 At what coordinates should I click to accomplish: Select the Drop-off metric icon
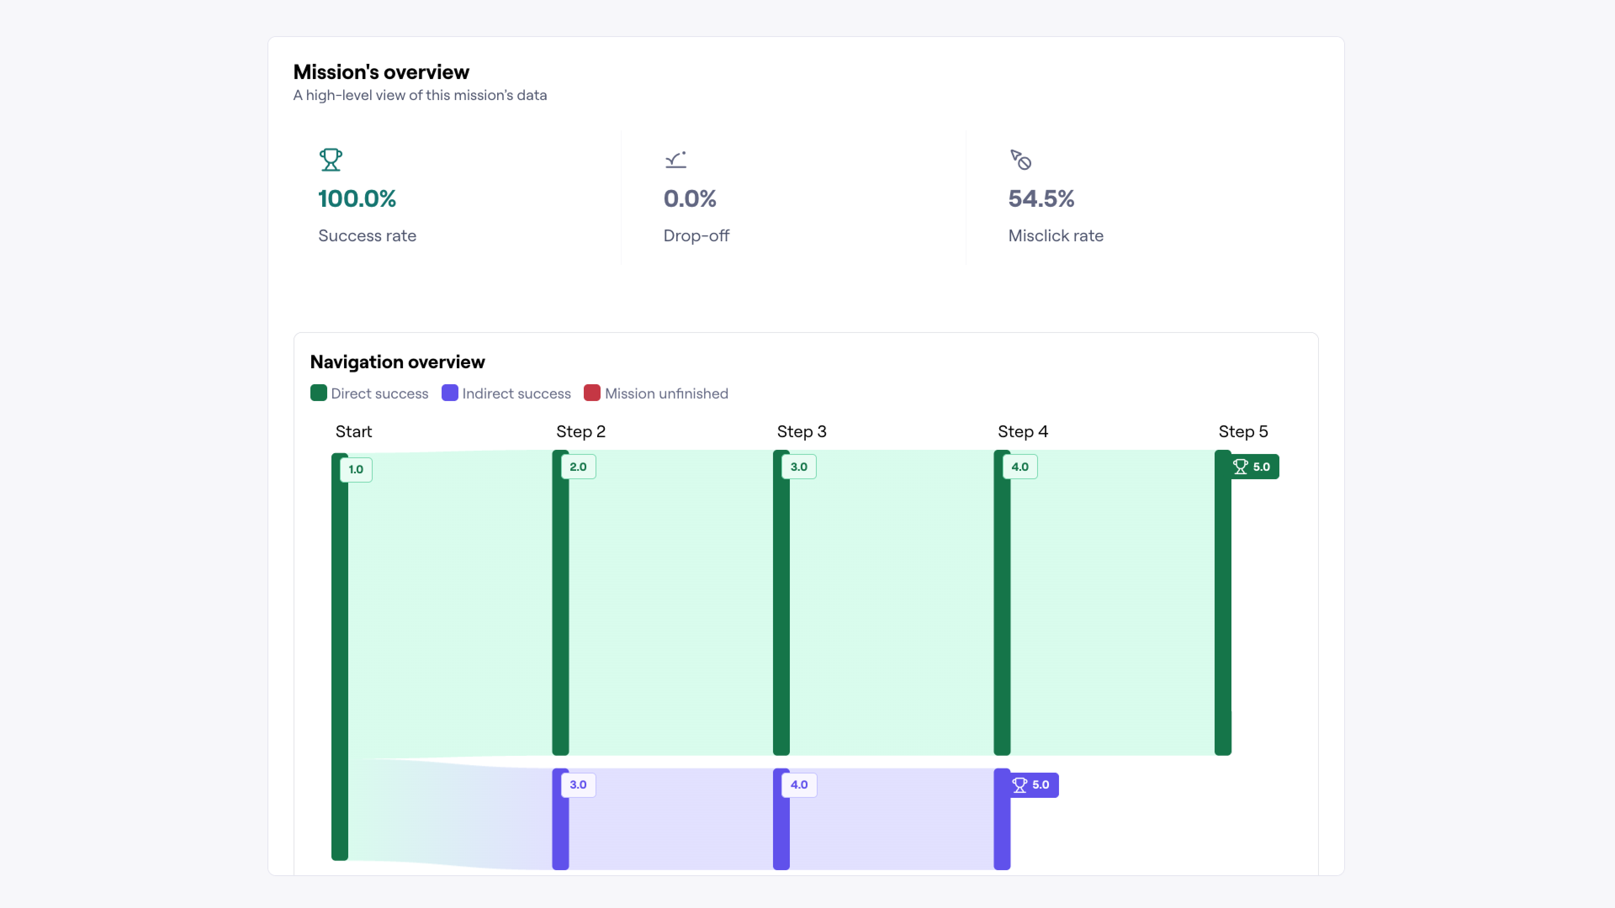(676, 160)
